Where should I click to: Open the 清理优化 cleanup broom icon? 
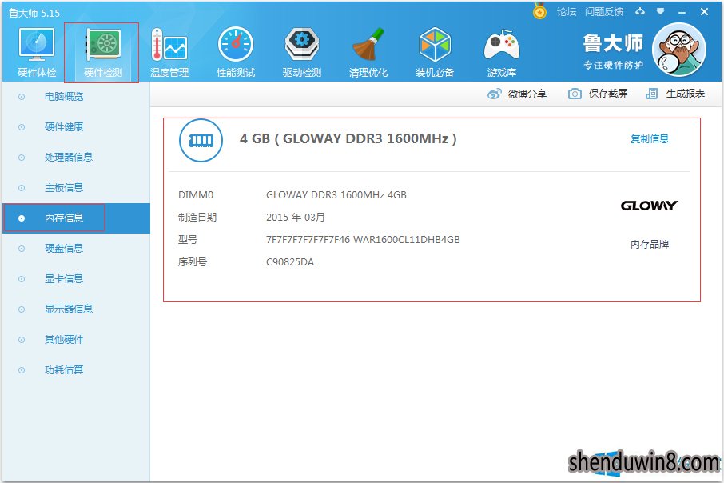[x=368, y=44]
